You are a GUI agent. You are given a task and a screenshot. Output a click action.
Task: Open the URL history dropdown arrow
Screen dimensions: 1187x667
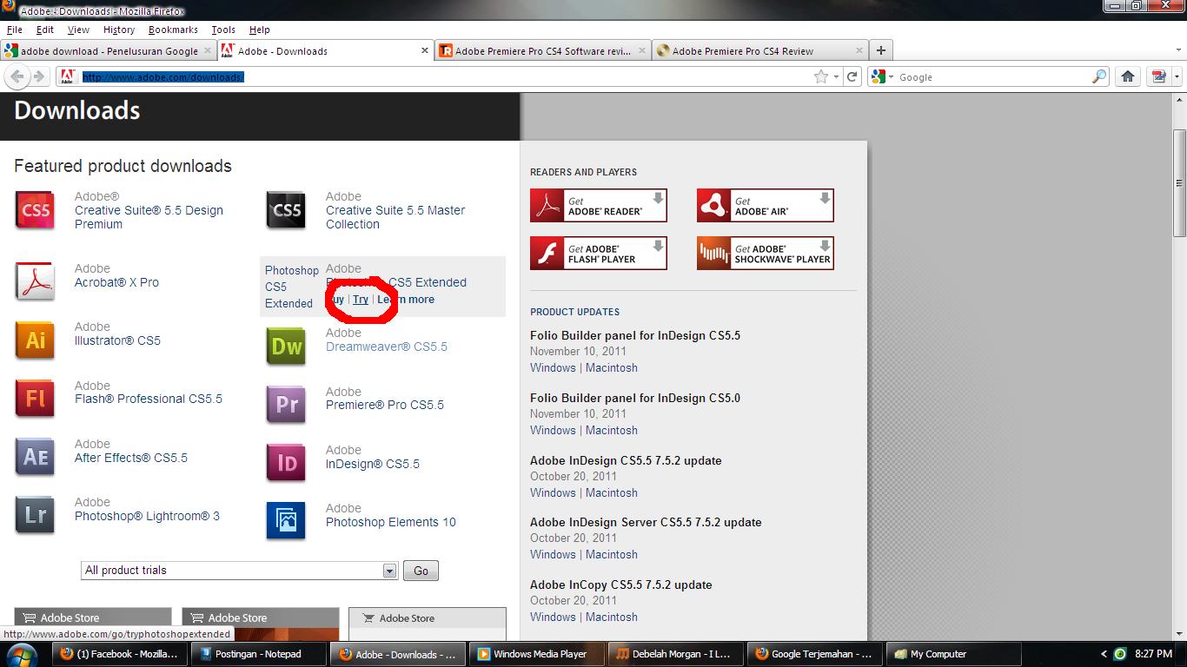pyautogui.click(x=836, y=76)
